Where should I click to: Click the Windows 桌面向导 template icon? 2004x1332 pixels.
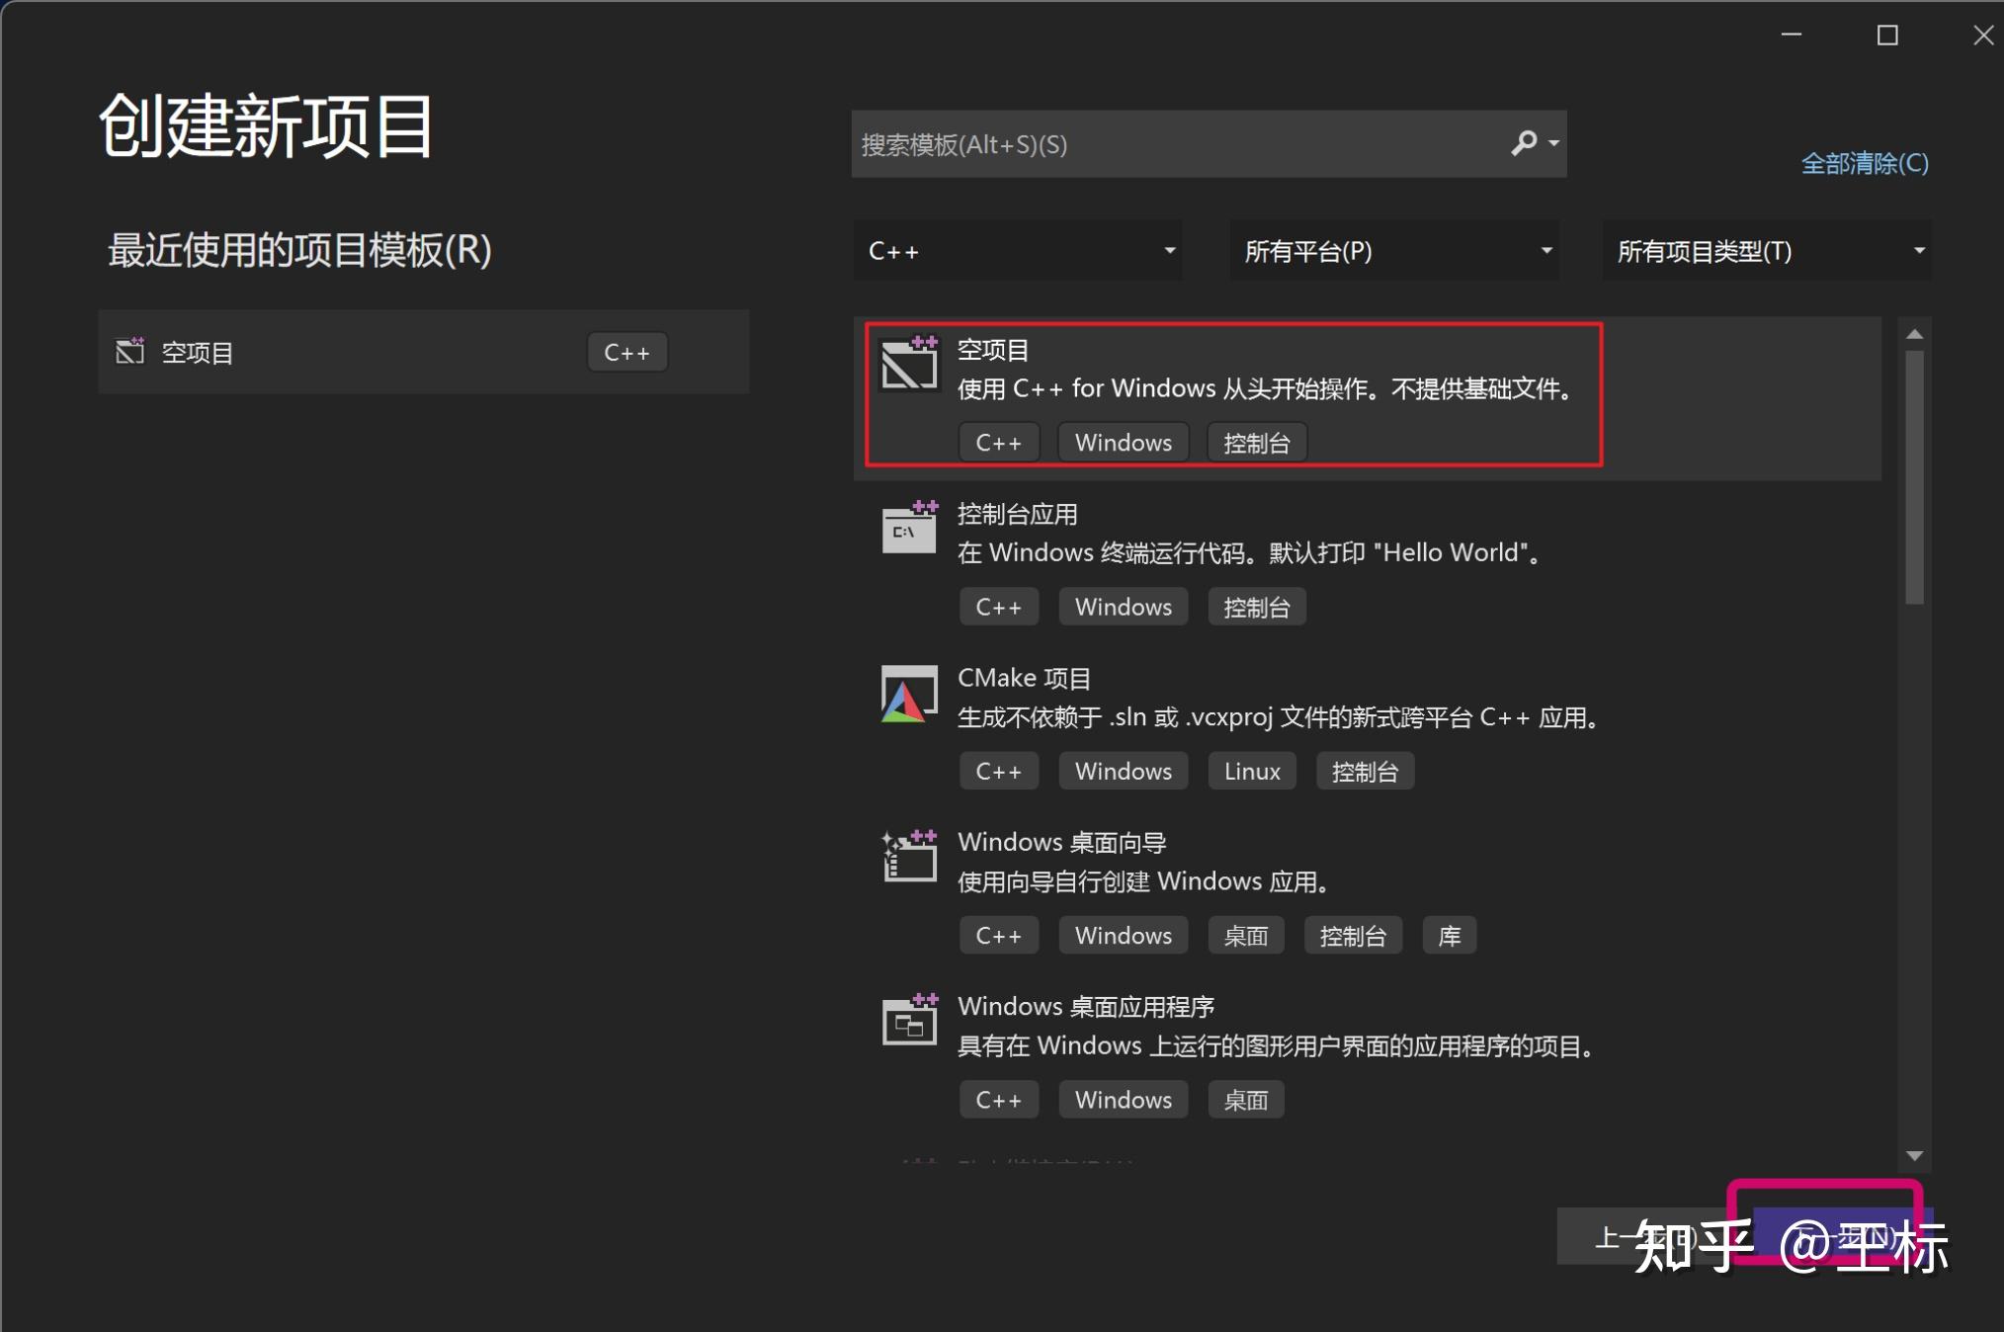[908, 857]
